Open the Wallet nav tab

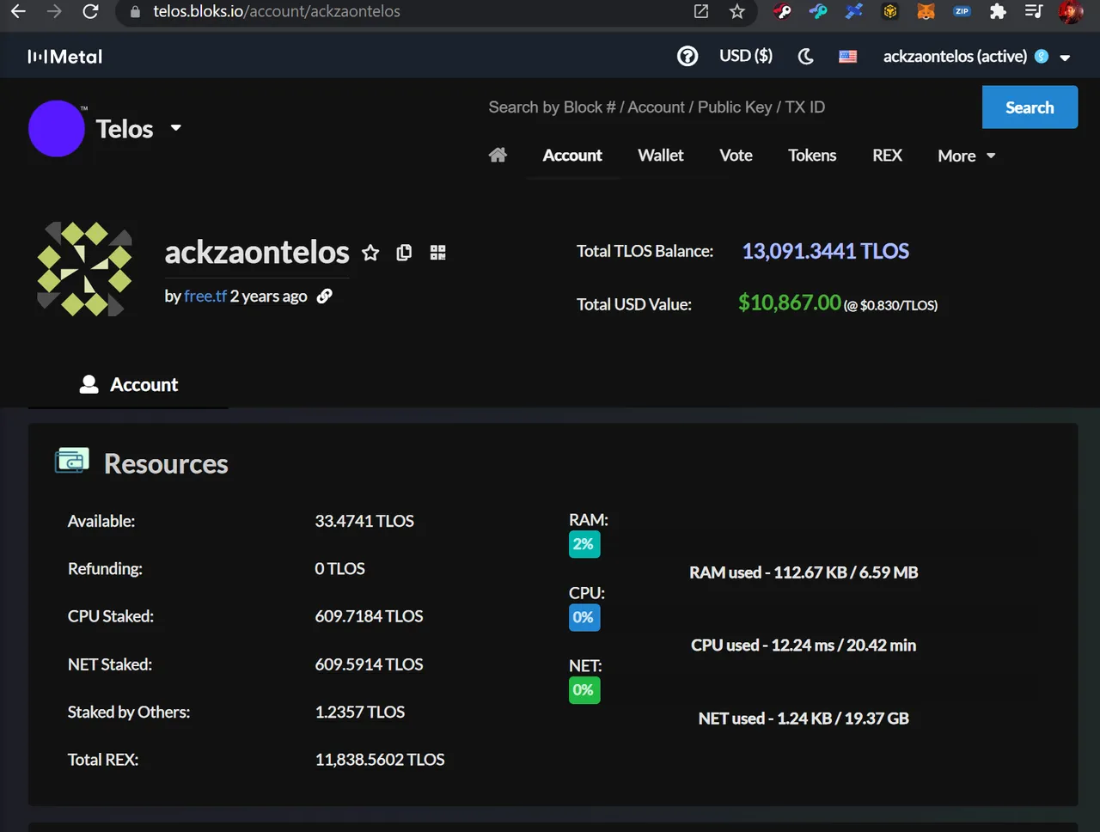coord(661,156)
